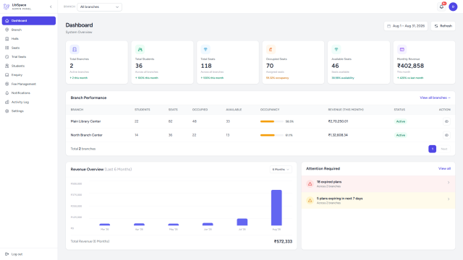
Task: Click the calendar icon in date range
Action: (x=389, y=26)
